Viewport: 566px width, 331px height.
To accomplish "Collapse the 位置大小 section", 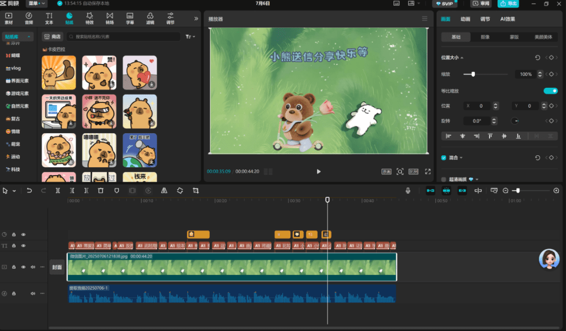I will 462,58.
